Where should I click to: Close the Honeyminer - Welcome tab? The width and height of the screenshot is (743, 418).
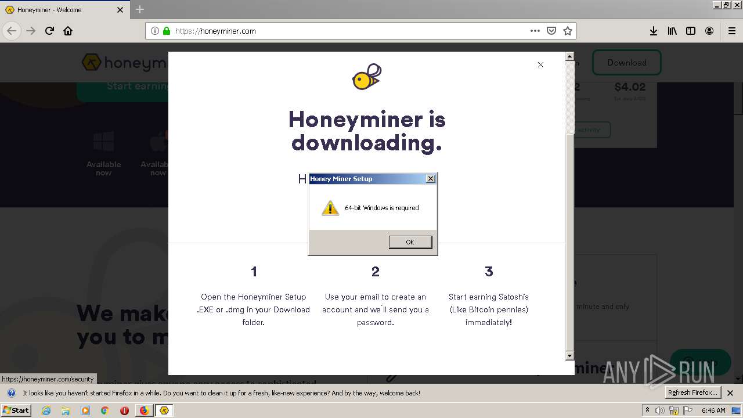[x=120, y=10]
